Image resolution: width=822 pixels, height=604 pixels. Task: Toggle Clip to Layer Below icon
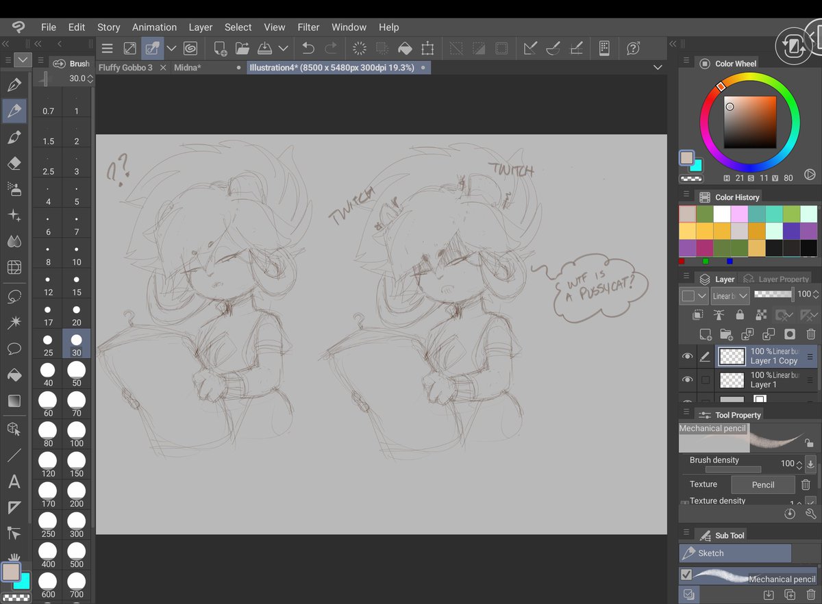[697, 314]
